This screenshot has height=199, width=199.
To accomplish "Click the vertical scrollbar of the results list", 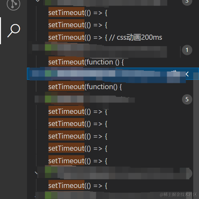I will (x=196, y=130).
